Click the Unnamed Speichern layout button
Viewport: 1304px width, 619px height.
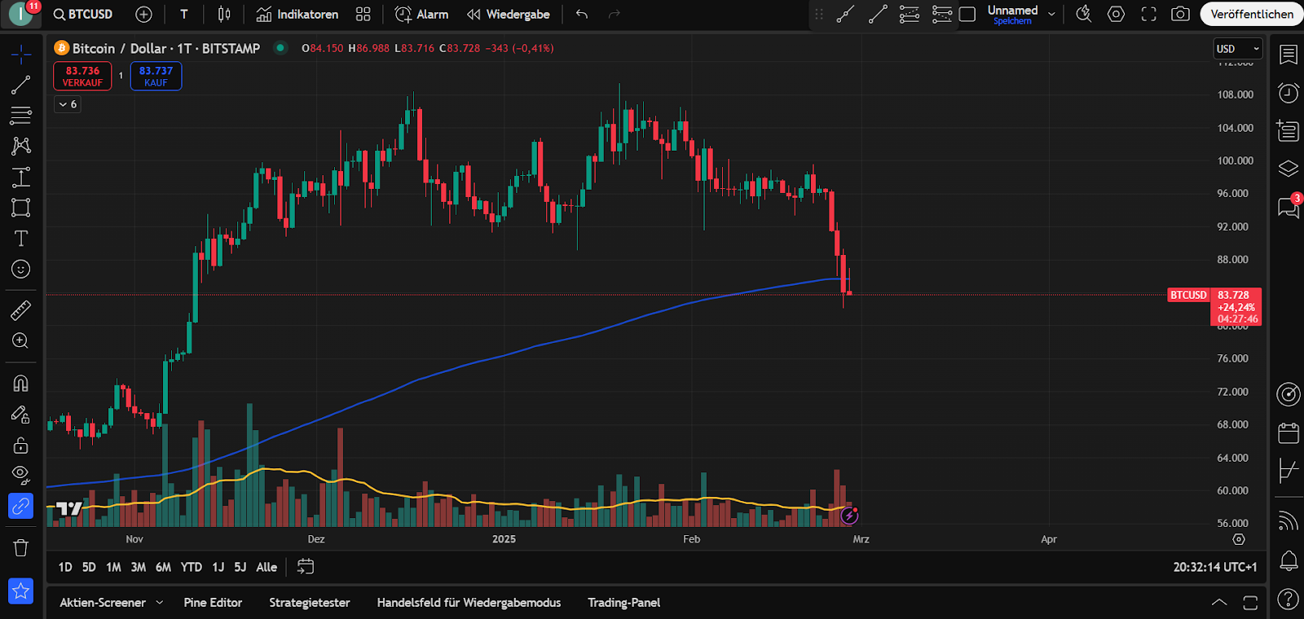pos(1012,14)
